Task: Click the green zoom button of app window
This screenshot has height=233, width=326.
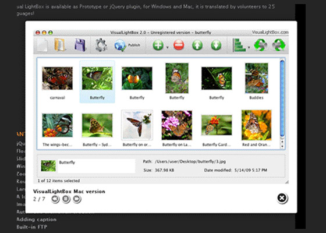Action: click(51, 33)
